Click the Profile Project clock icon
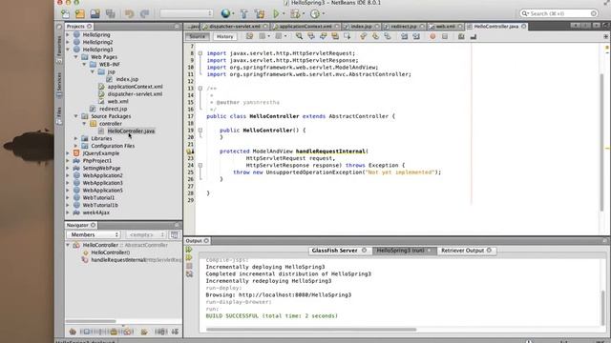 (315, 14)
